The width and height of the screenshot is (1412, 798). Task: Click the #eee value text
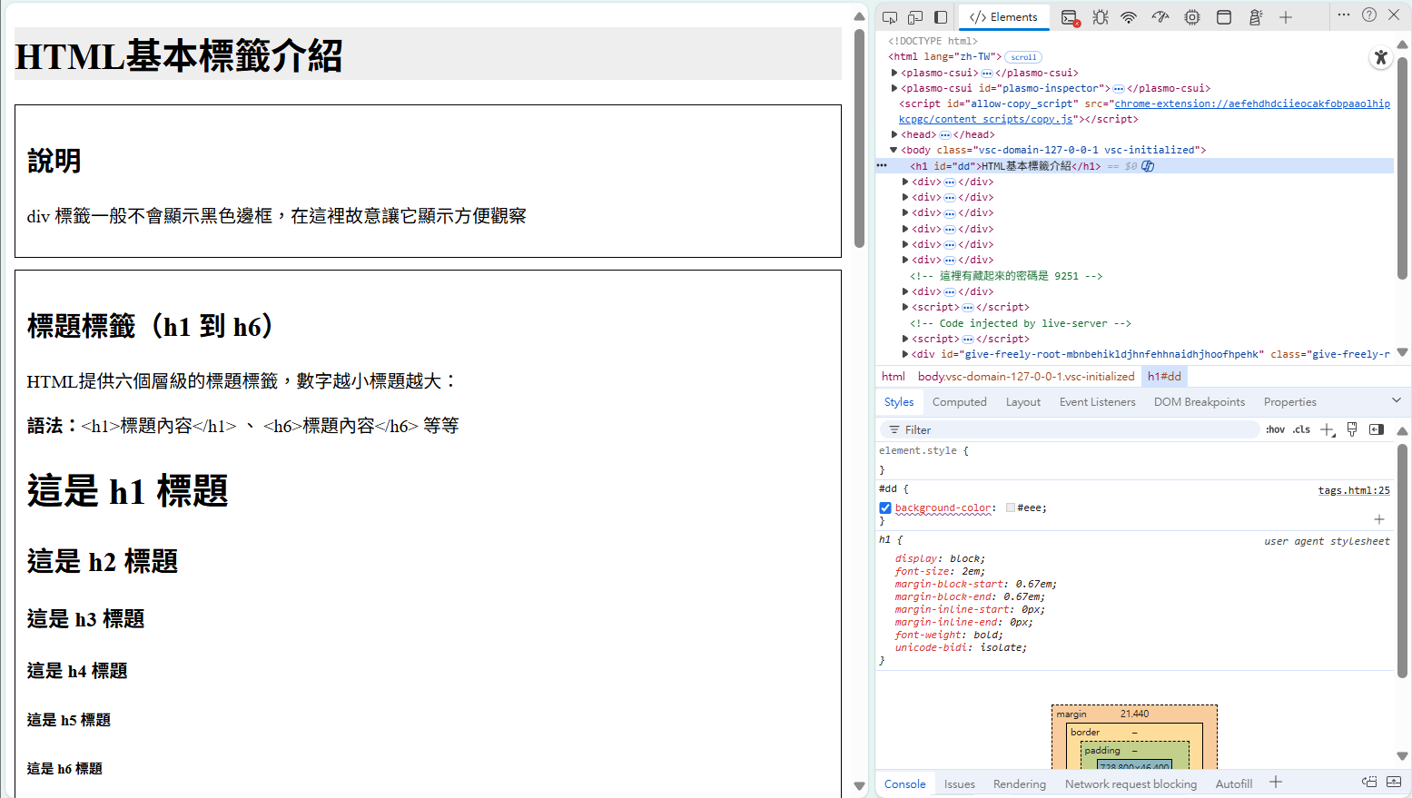click(1030, 508)
